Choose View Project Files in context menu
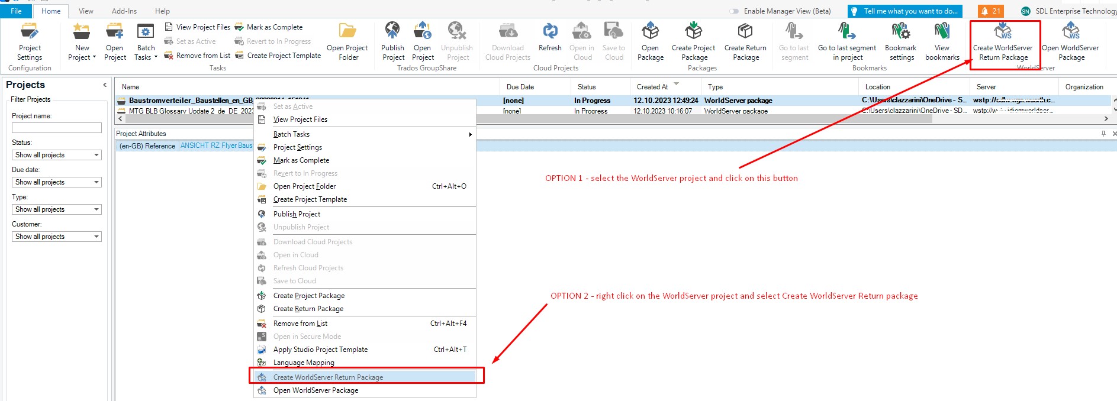Screen dimensions: 1117x401 [x=365, y=119]
